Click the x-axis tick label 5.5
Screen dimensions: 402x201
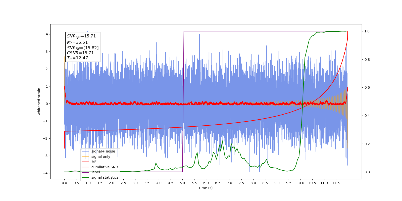point(194,183)
